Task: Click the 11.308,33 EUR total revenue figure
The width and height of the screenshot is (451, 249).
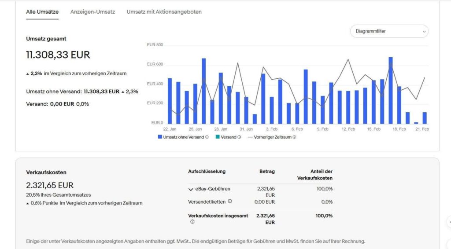Action: [58, 55]
